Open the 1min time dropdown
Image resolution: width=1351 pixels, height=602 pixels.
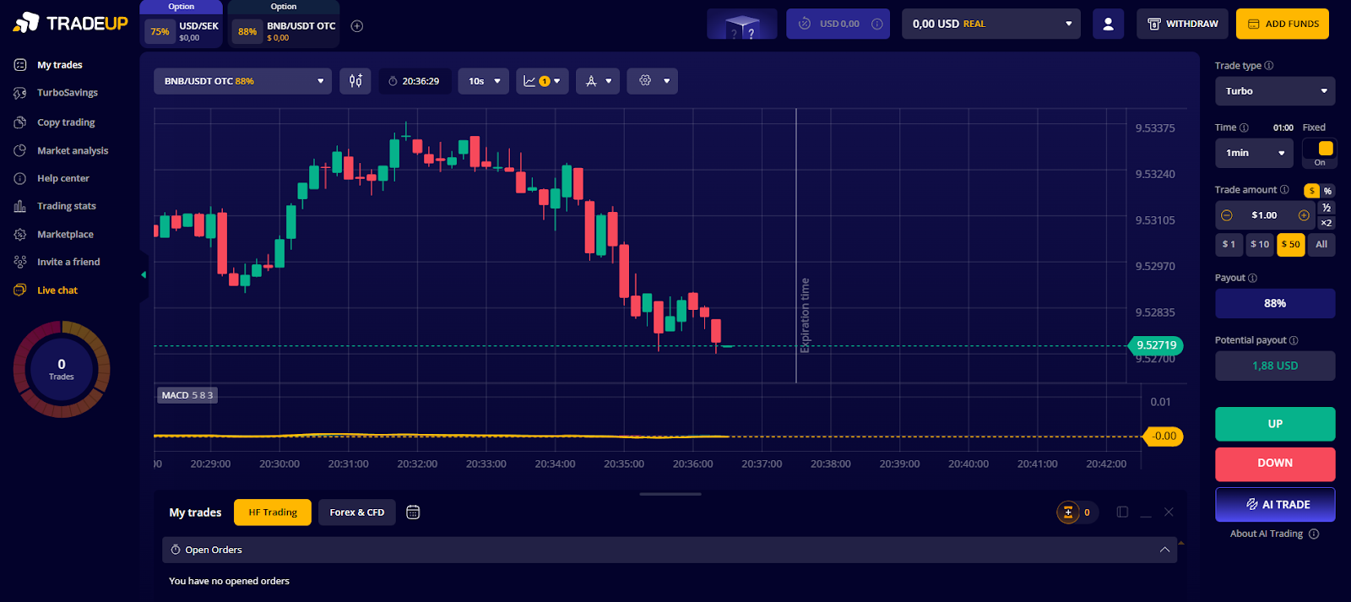pos(1256,153)
